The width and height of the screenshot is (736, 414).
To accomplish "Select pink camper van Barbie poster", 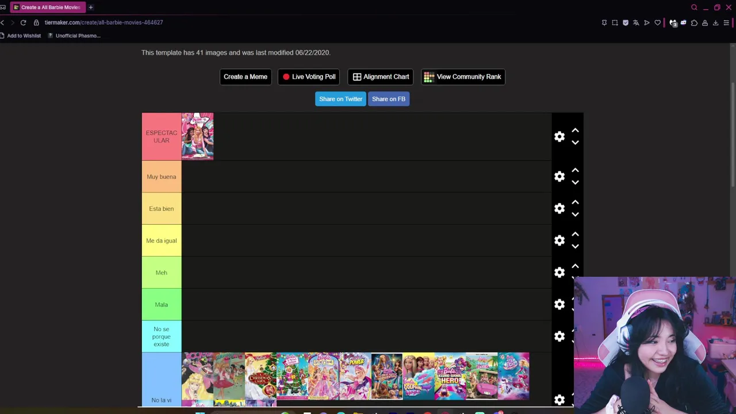I will click(x=482, y=376).
